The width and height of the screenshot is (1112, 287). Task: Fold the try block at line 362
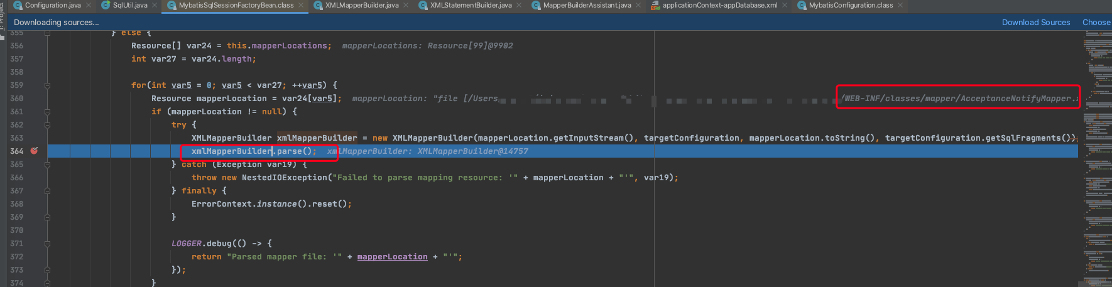(47, 125)
